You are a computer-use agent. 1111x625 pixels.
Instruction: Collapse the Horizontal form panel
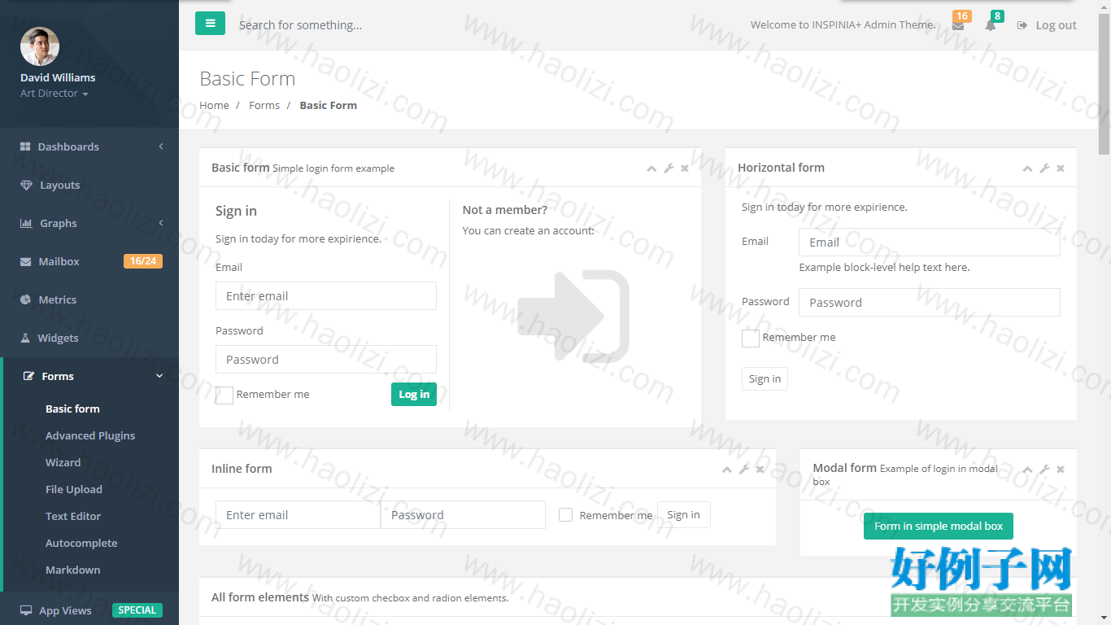coord(1027,168)
